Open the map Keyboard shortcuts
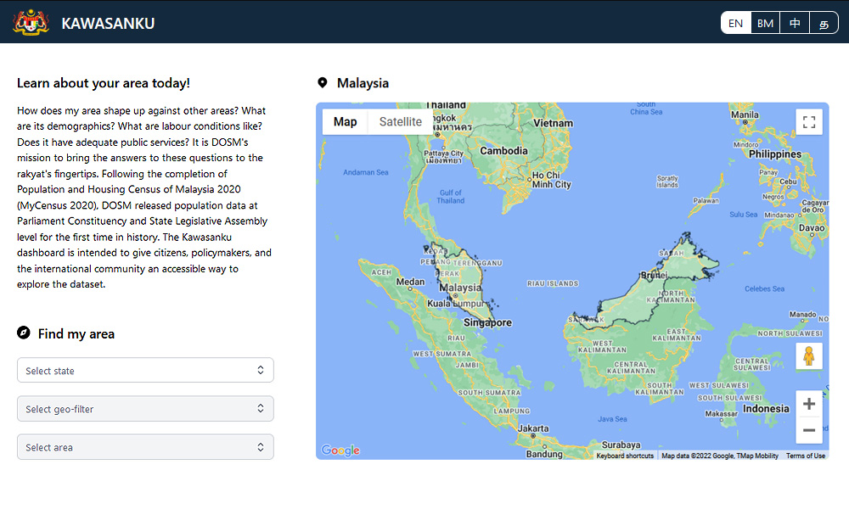849x509 pixels. pyautogui.click(x=625, y=456)
